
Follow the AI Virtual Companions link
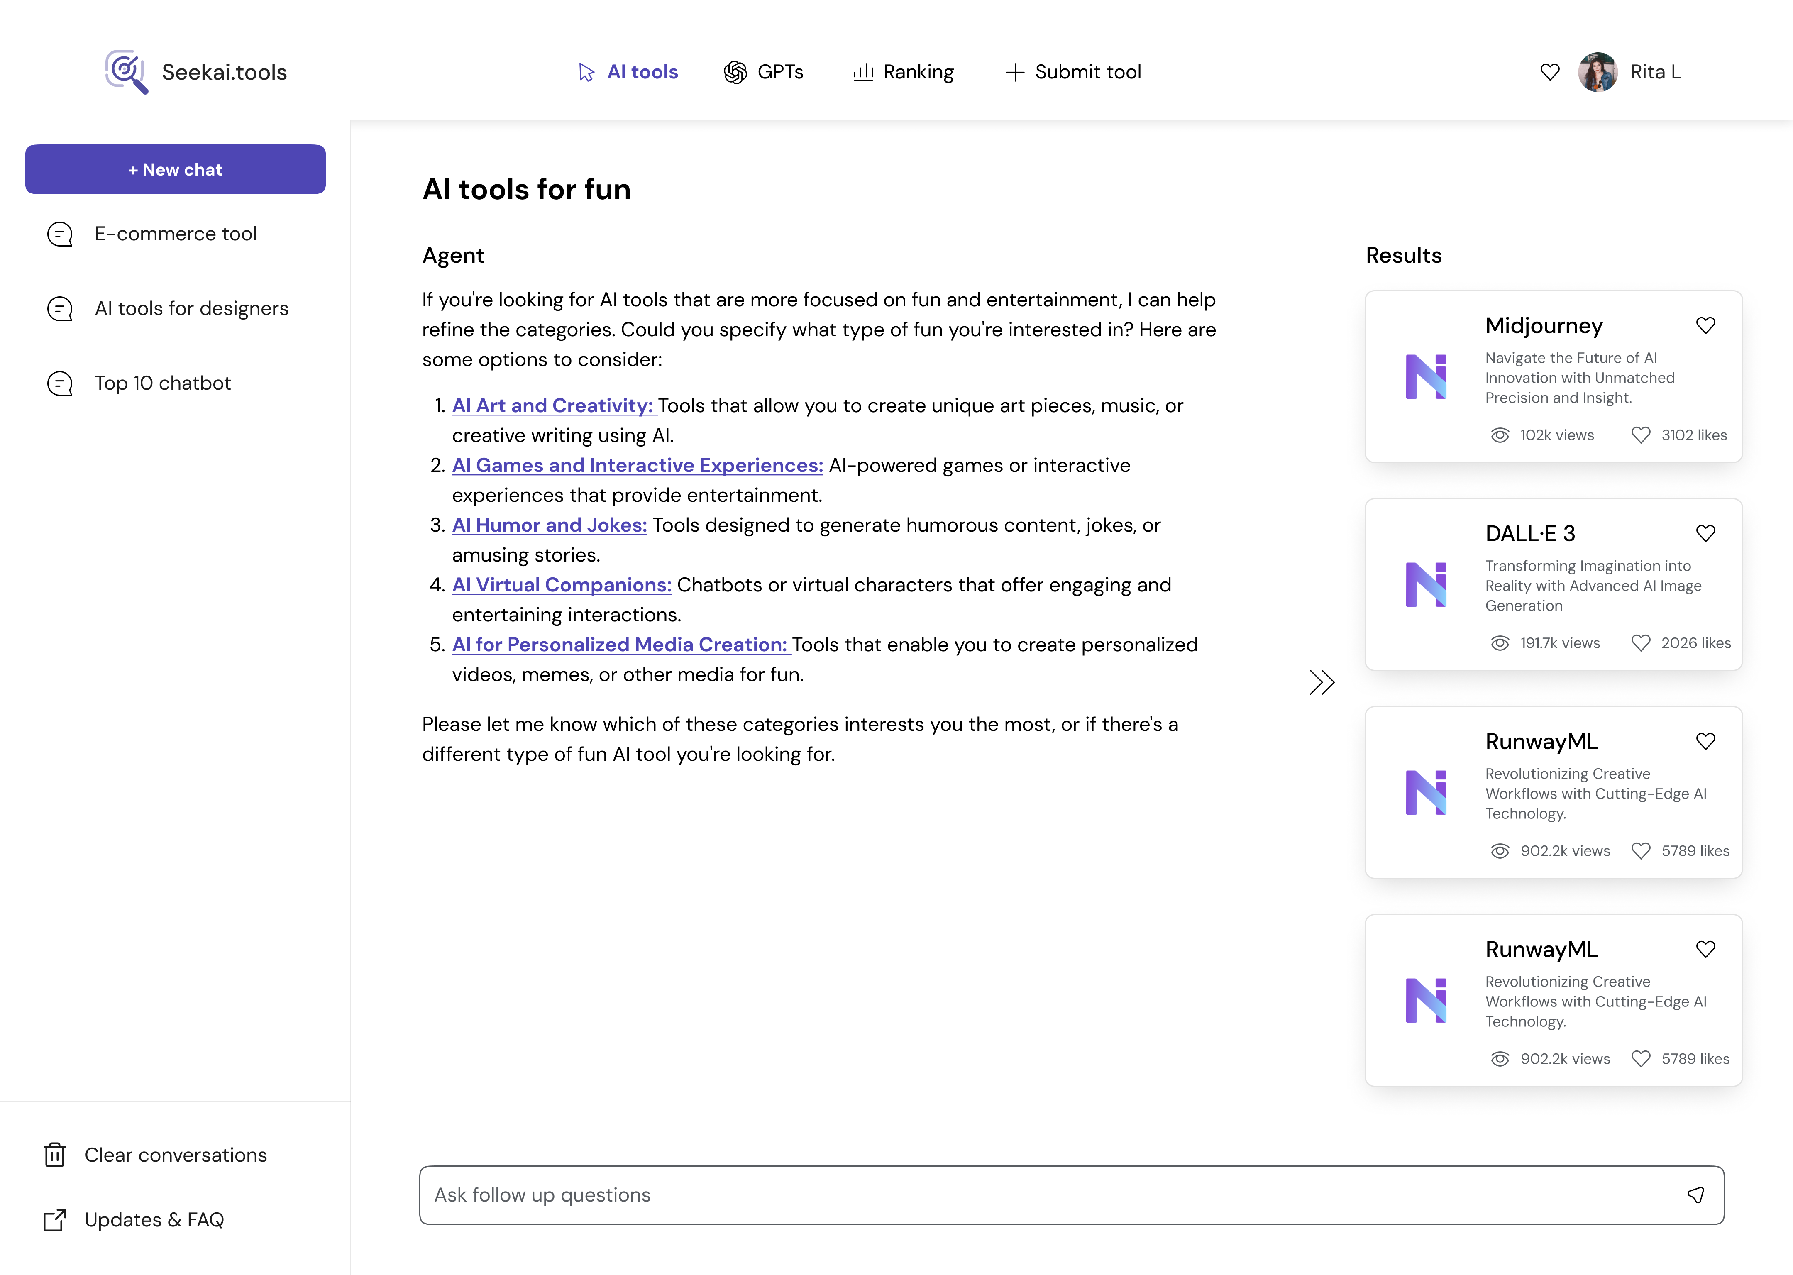pyautogui.click(x=561, y=585)
